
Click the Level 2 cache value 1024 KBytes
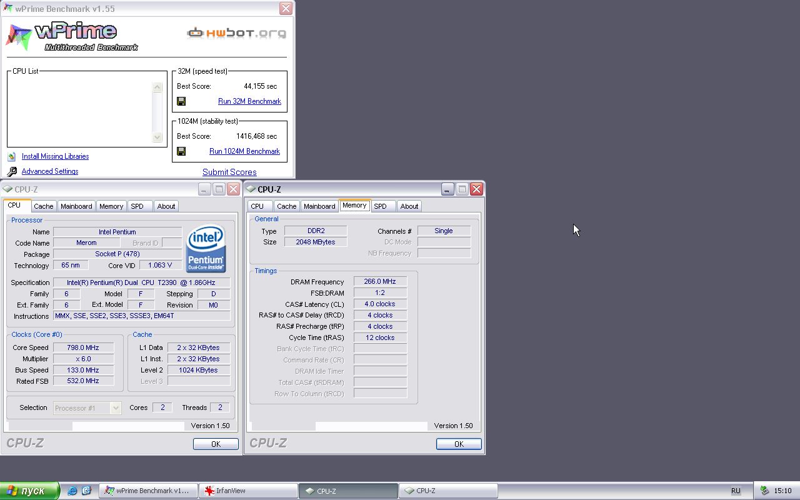tap(198, 370)
